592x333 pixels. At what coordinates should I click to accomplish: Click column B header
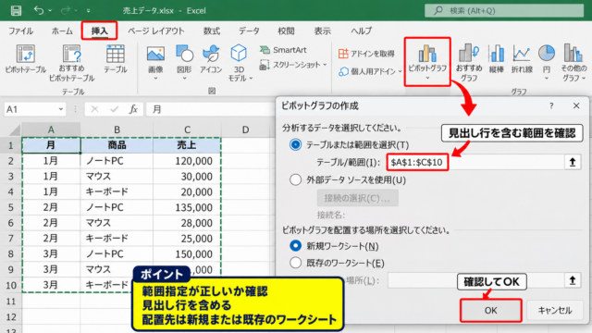click(x=117, y=129)
